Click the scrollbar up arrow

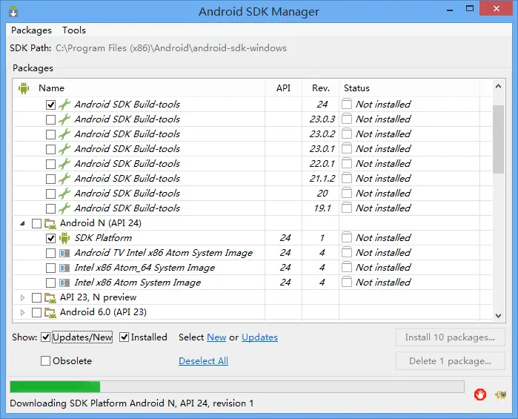[x=498, y=87]
